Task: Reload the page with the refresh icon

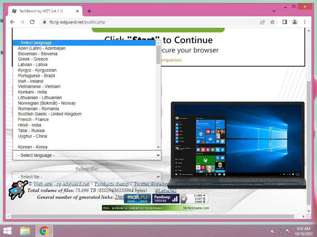Action: 32,22
